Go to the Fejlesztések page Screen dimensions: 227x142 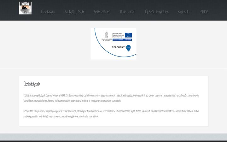102,12
